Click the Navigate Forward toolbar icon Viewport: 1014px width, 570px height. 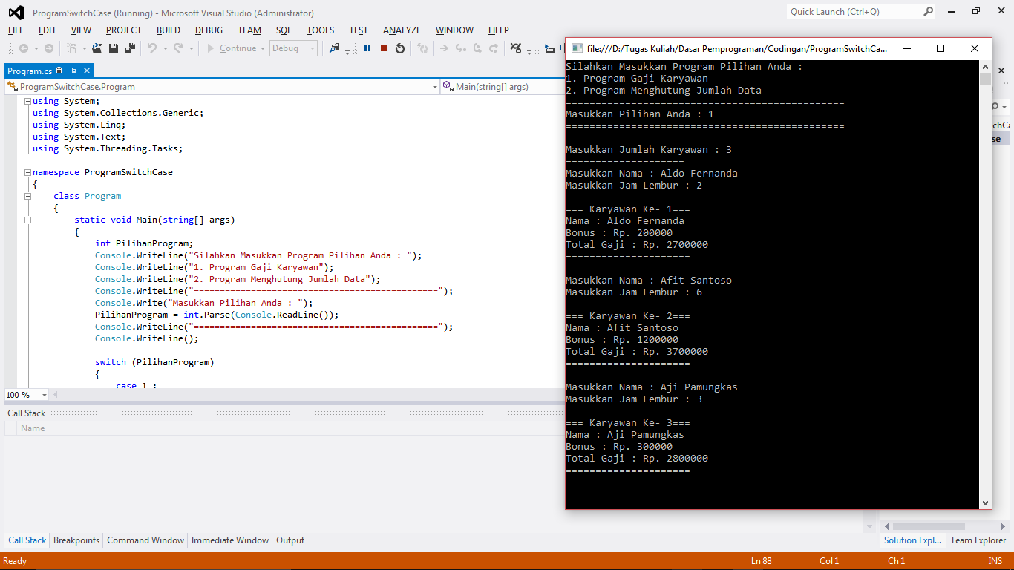click(x=49, y=48)
